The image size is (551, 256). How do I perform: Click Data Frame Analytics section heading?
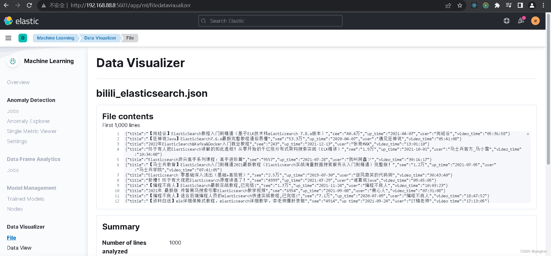click(x=34, y=159)
